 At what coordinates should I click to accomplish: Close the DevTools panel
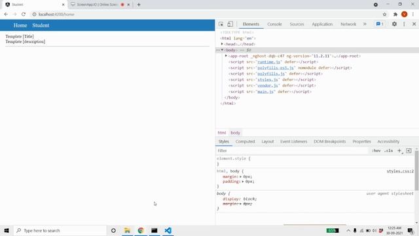(414, 24)
